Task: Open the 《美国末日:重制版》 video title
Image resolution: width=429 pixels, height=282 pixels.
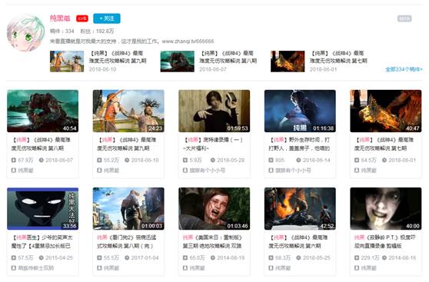Action: coord(212,241)
